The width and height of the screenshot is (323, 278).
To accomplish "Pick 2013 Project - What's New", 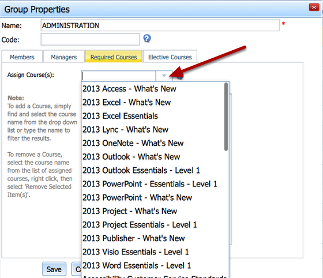I will (x=153, y=211).
